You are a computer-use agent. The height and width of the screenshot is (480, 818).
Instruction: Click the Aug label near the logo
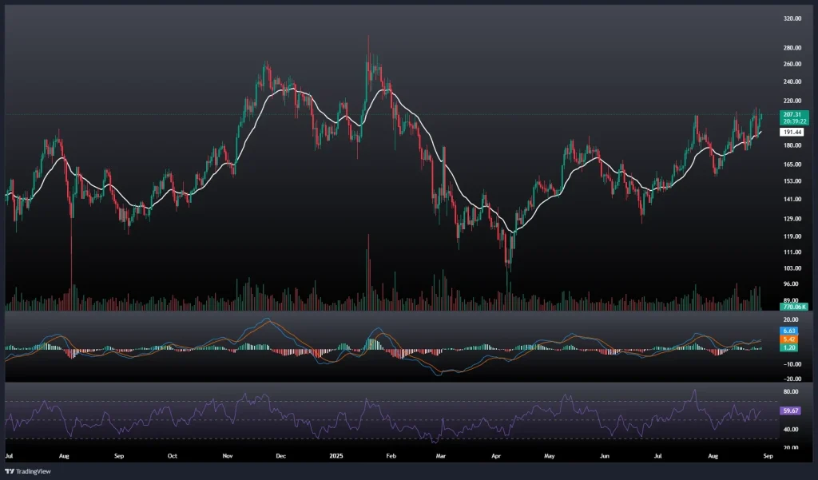click(64, 455)
